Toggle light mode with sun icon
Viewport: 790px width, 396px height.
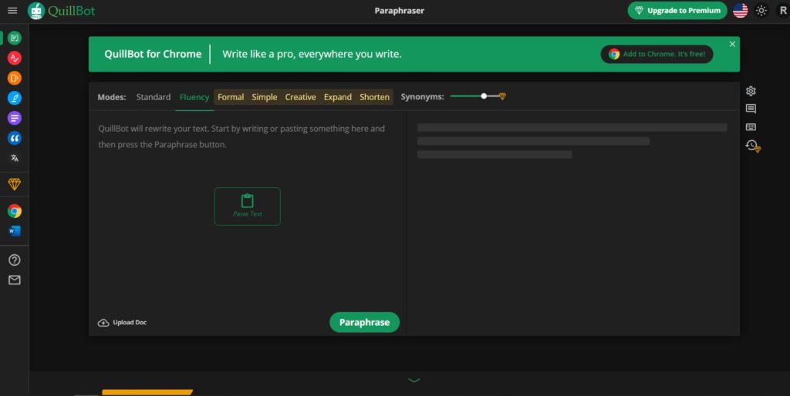pyautogui.click(x=761, y=11)
